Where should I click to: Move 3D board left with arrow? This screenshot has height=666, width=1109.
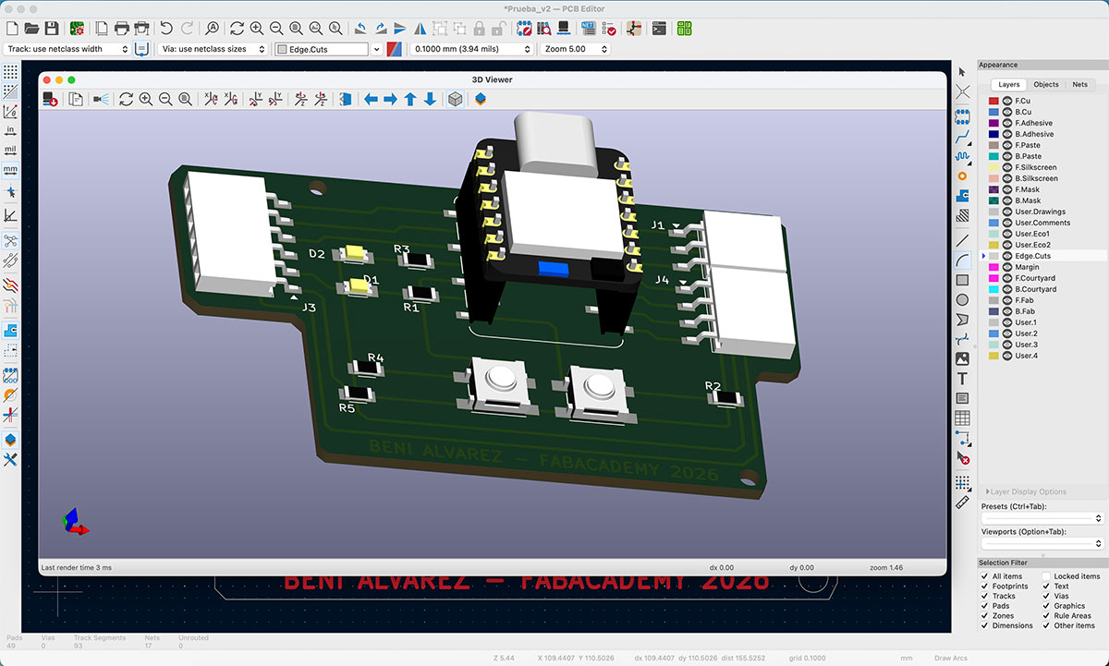click(x=371, y=99)
